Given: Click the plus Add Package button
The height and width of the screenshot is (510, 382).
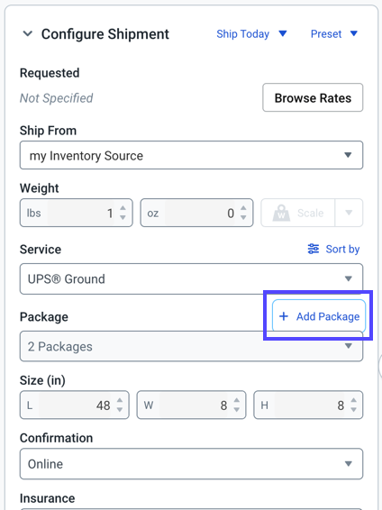Looking at the screenshot, I should 319,316.
